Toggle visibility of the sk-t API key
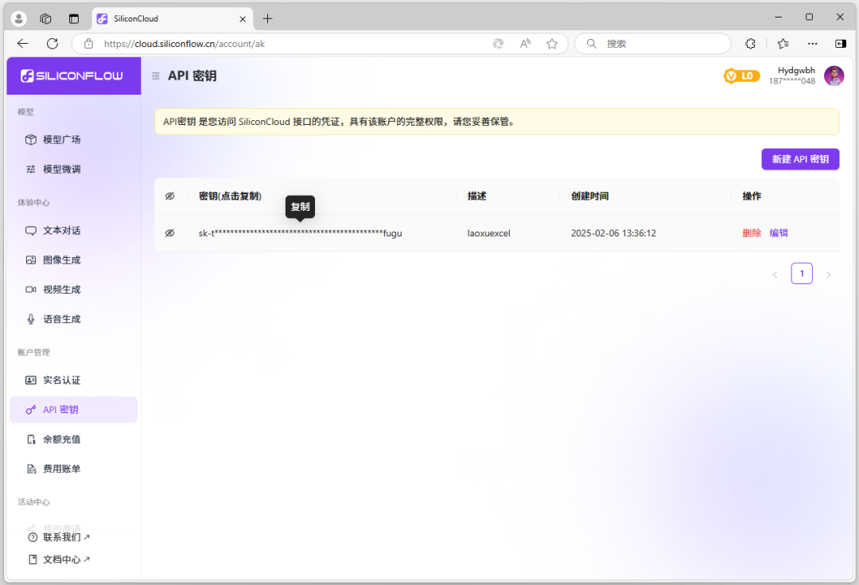859x585 pixels. point(169,232)
